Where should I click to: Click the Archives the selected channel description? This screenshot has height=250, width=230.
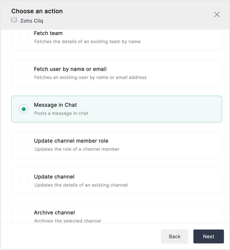tap(67, 221)
